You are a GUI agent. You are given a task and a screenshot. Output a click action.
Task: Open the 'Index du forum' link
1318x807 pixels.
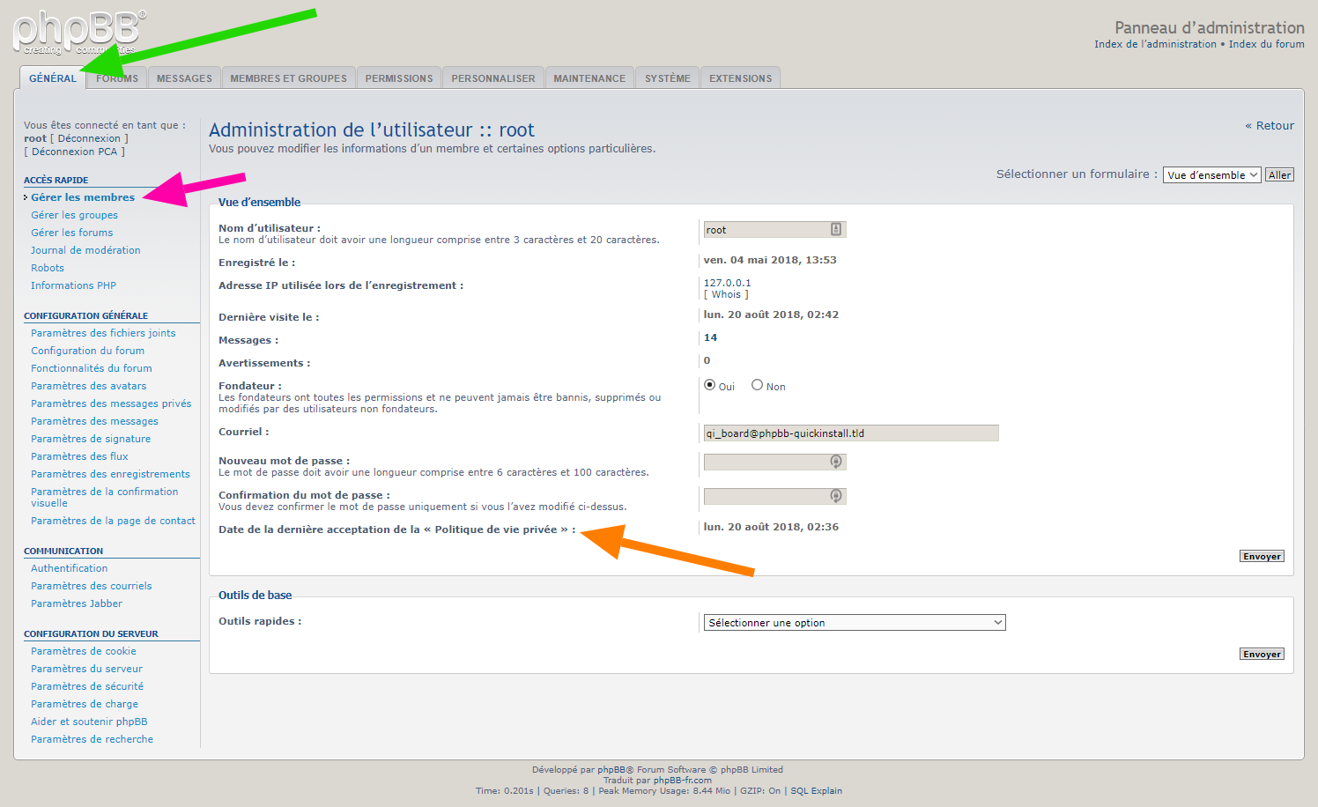point(1266,44)
